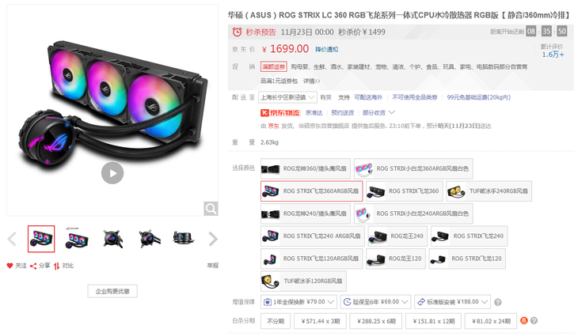
Task: Select ROG STRIX飞龙360 option
Action: tap(404, 191)
